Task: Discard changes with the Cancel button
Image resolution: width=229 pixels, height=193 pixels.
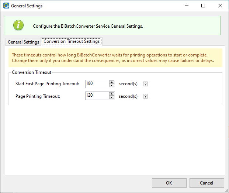Action: (207, 183)
